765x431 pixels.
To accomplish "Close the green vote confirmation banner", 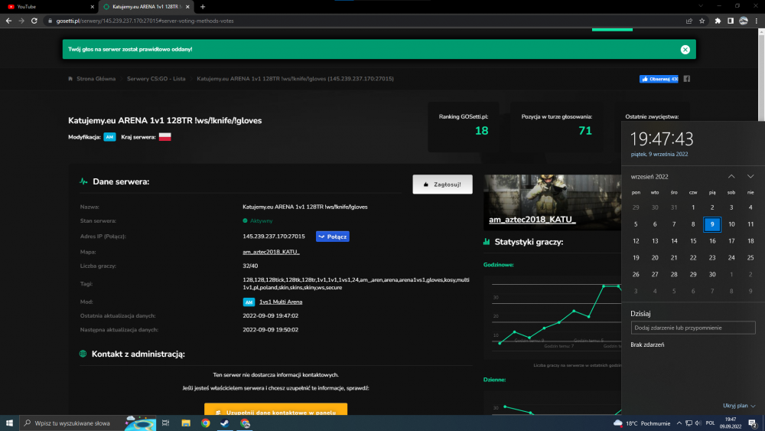I will coord(685,49).
